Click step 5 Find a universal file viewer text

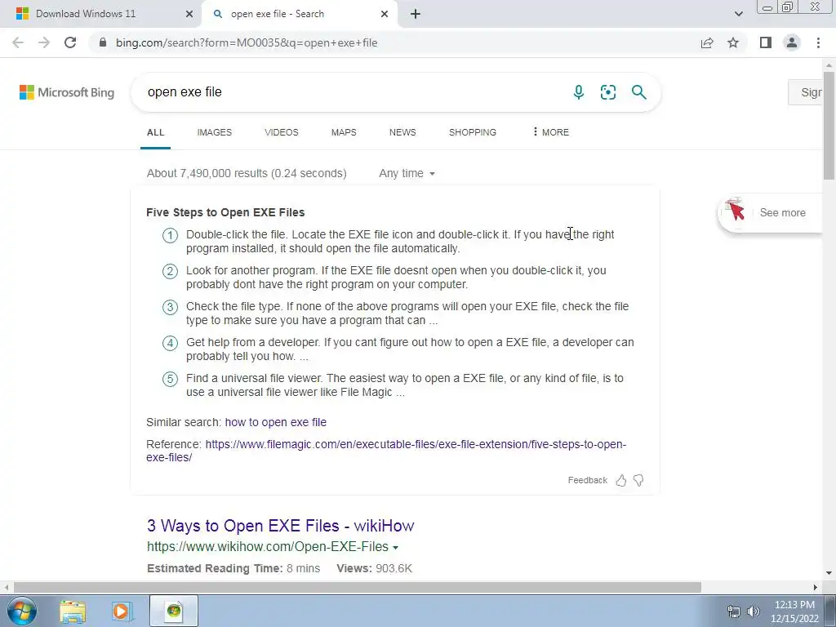(405, 385)
